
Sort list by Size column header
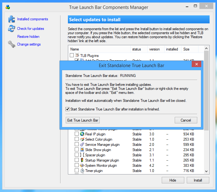[190, 49]
